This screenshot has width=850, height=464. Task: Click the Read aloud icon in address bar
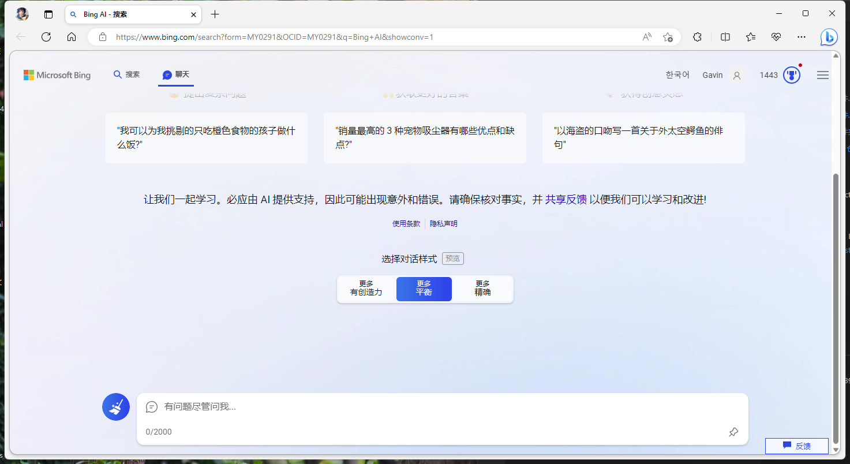tap(647, 36)
